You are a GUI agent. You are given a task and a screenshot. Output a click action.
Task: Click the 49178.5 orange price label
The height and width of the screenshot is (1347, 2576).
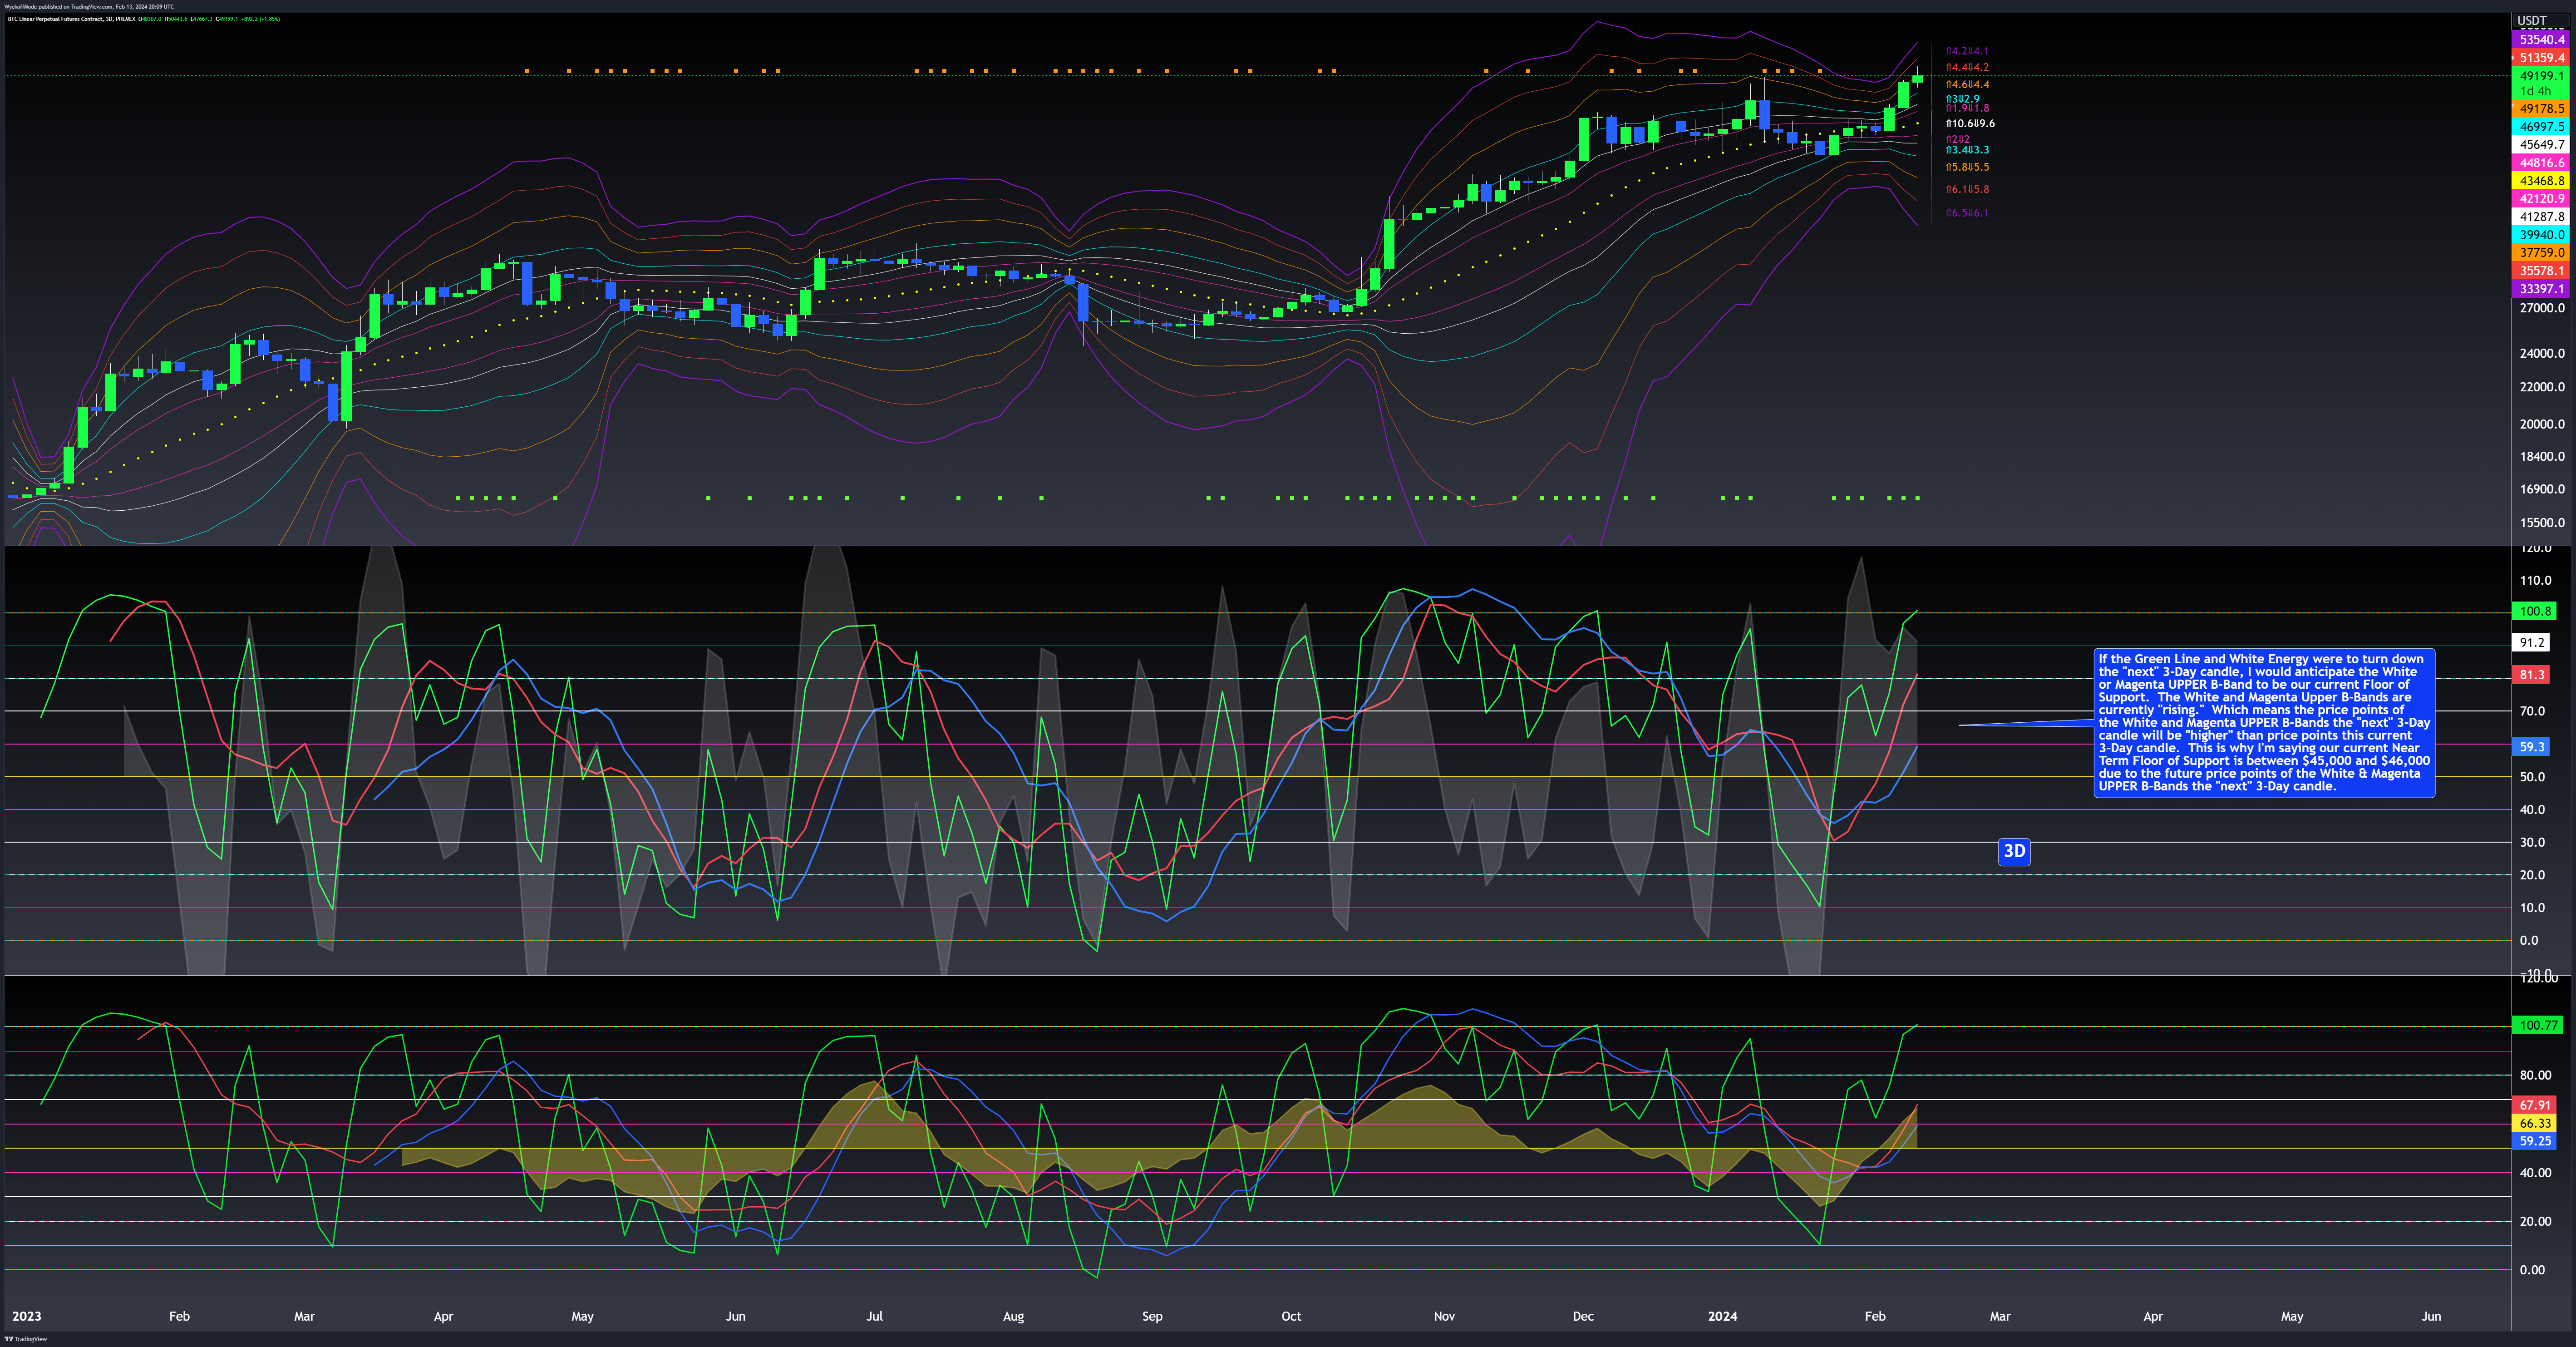2541,108
